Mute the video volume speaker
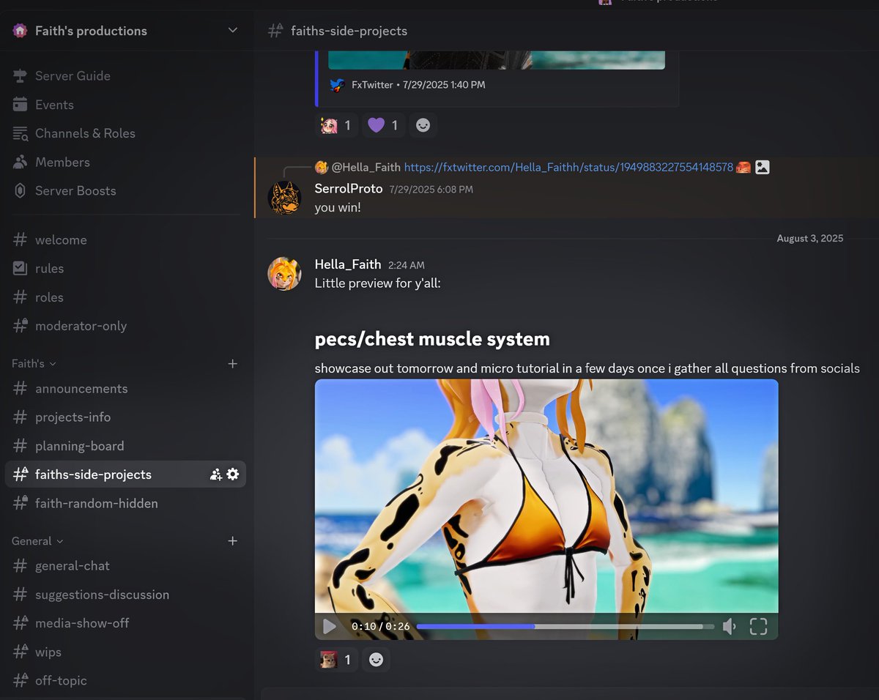The image size is (879, 700). 729,626
